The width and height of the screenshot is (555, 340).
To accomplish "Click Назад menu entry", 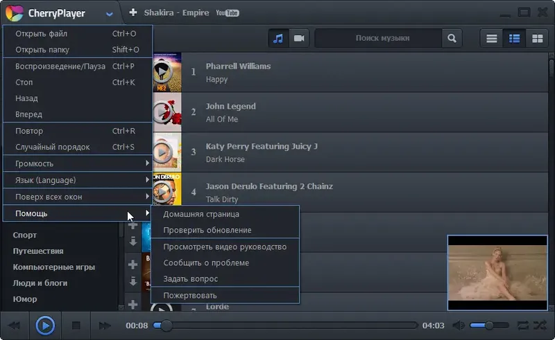I will click(x=78, y=98).
